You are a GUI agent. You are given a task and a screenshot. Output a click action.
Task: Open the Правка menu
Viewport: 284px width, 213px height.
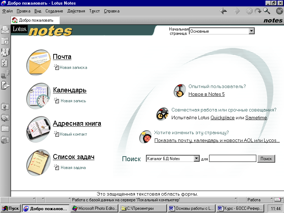pos(23,11)
